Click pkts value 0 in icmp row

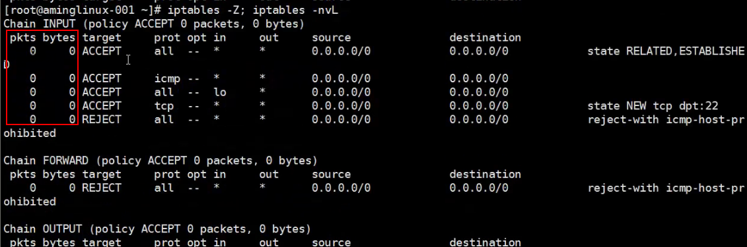click(x=32, y=78)
